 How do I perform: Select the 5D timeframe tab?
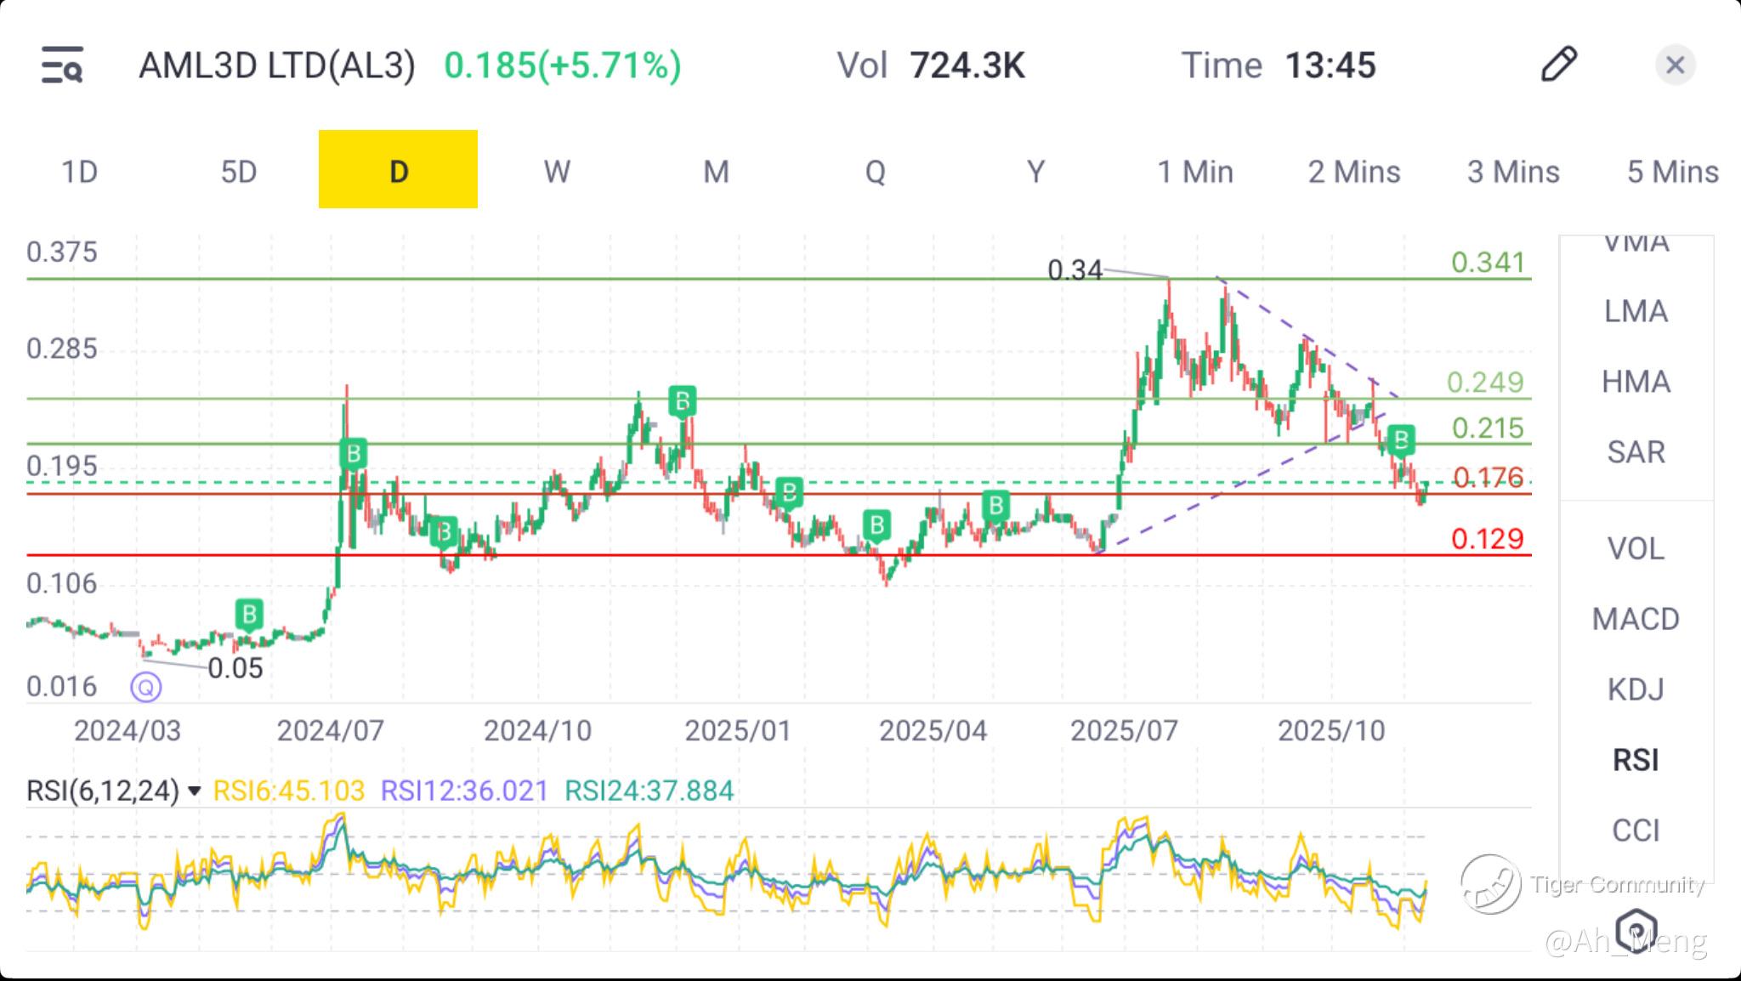click(x=238, y=172)
